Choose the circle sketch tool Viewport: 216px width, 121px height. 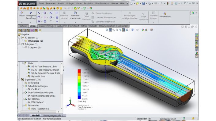coord(45,13)
